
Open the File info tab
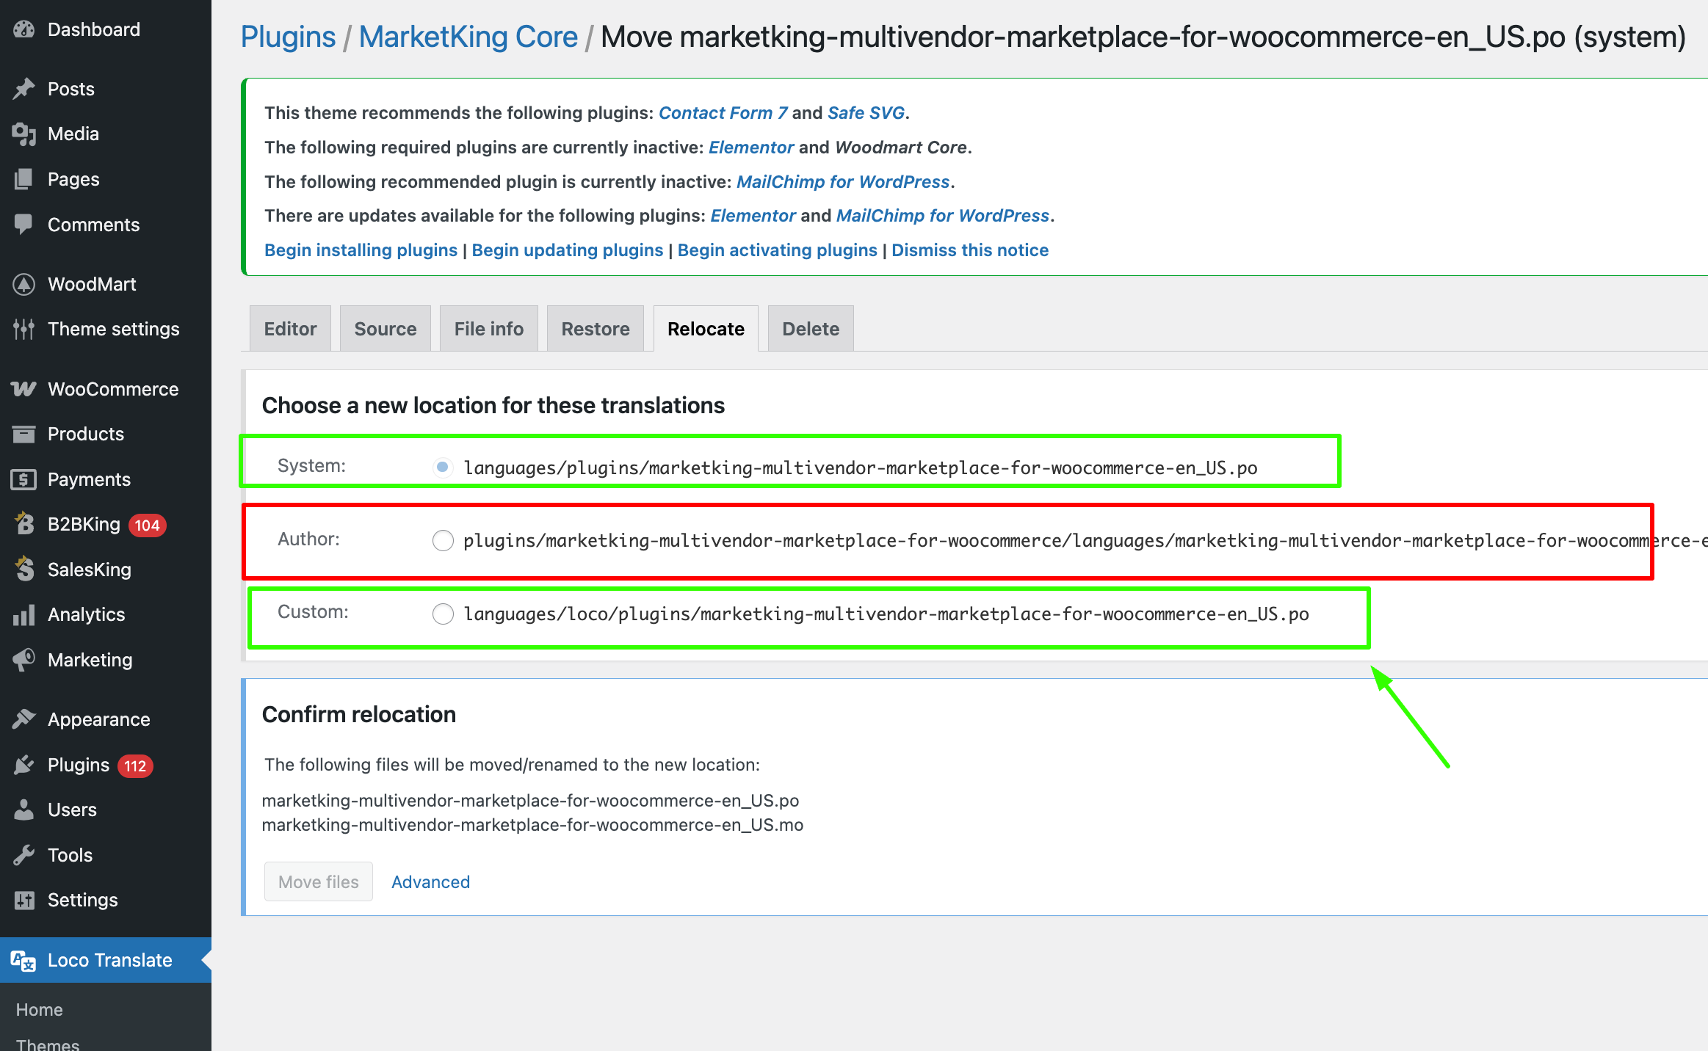pyautogui.click(x=488, y=329)
